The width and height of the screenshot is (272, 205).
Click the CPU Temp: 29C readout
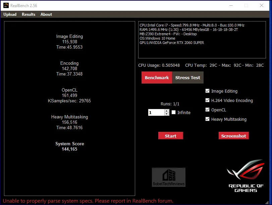pos(201,65)
